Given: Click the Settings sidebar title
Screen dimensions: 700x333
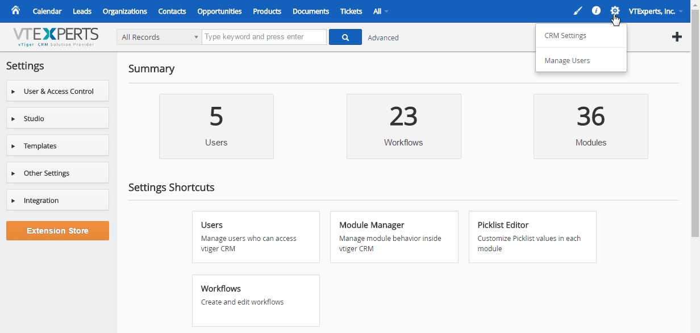Looking at the screenshot, I should click(25, 66).
